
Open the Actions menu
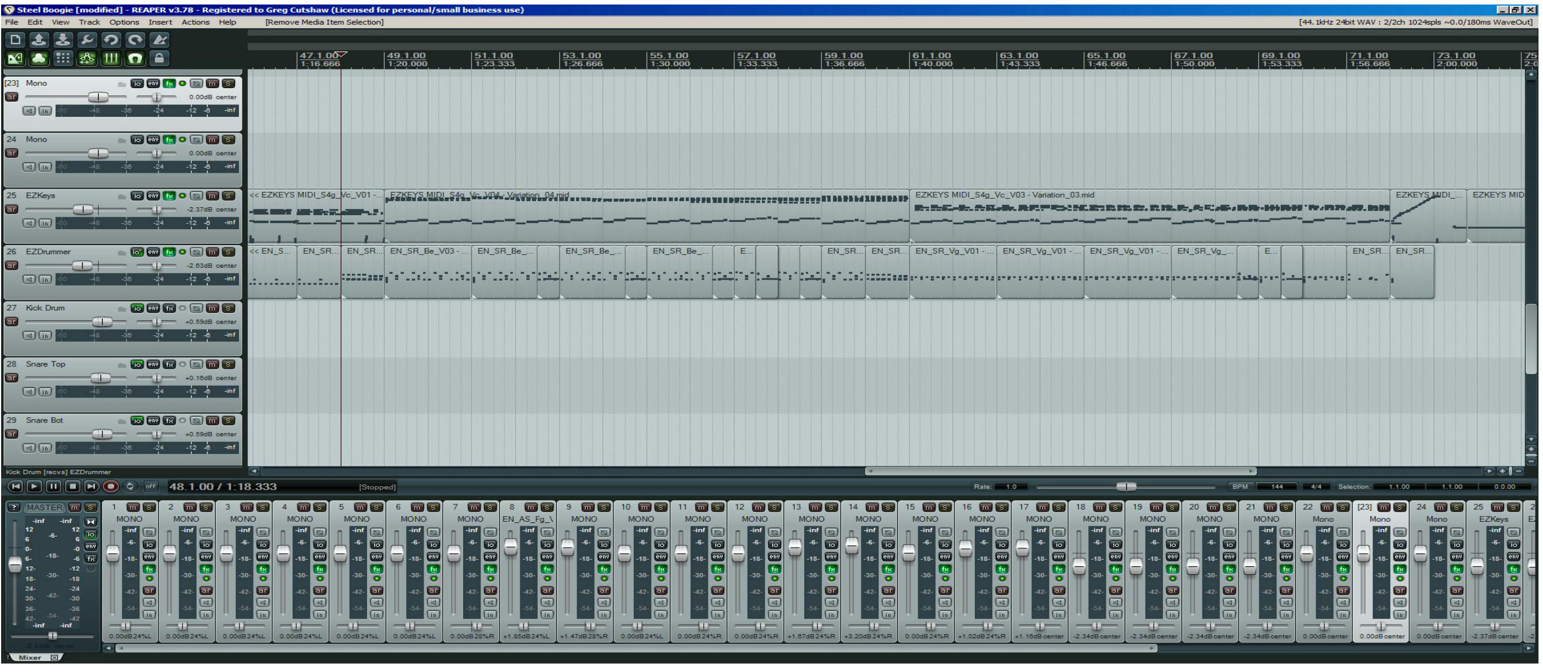195,22
